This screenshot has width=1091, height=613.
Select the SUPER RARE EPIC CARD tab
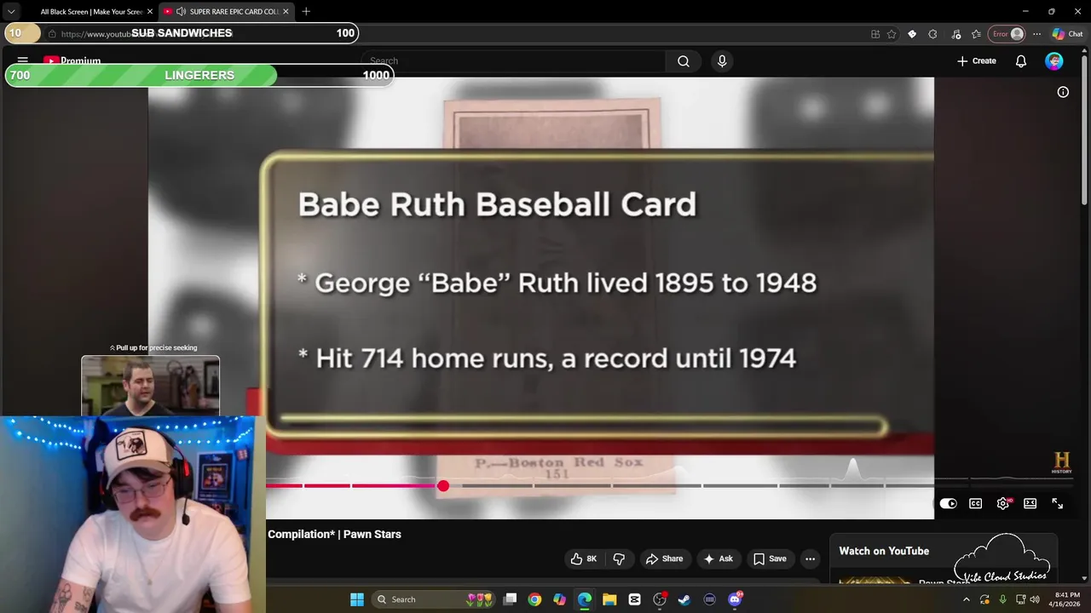tap(226, 12)
